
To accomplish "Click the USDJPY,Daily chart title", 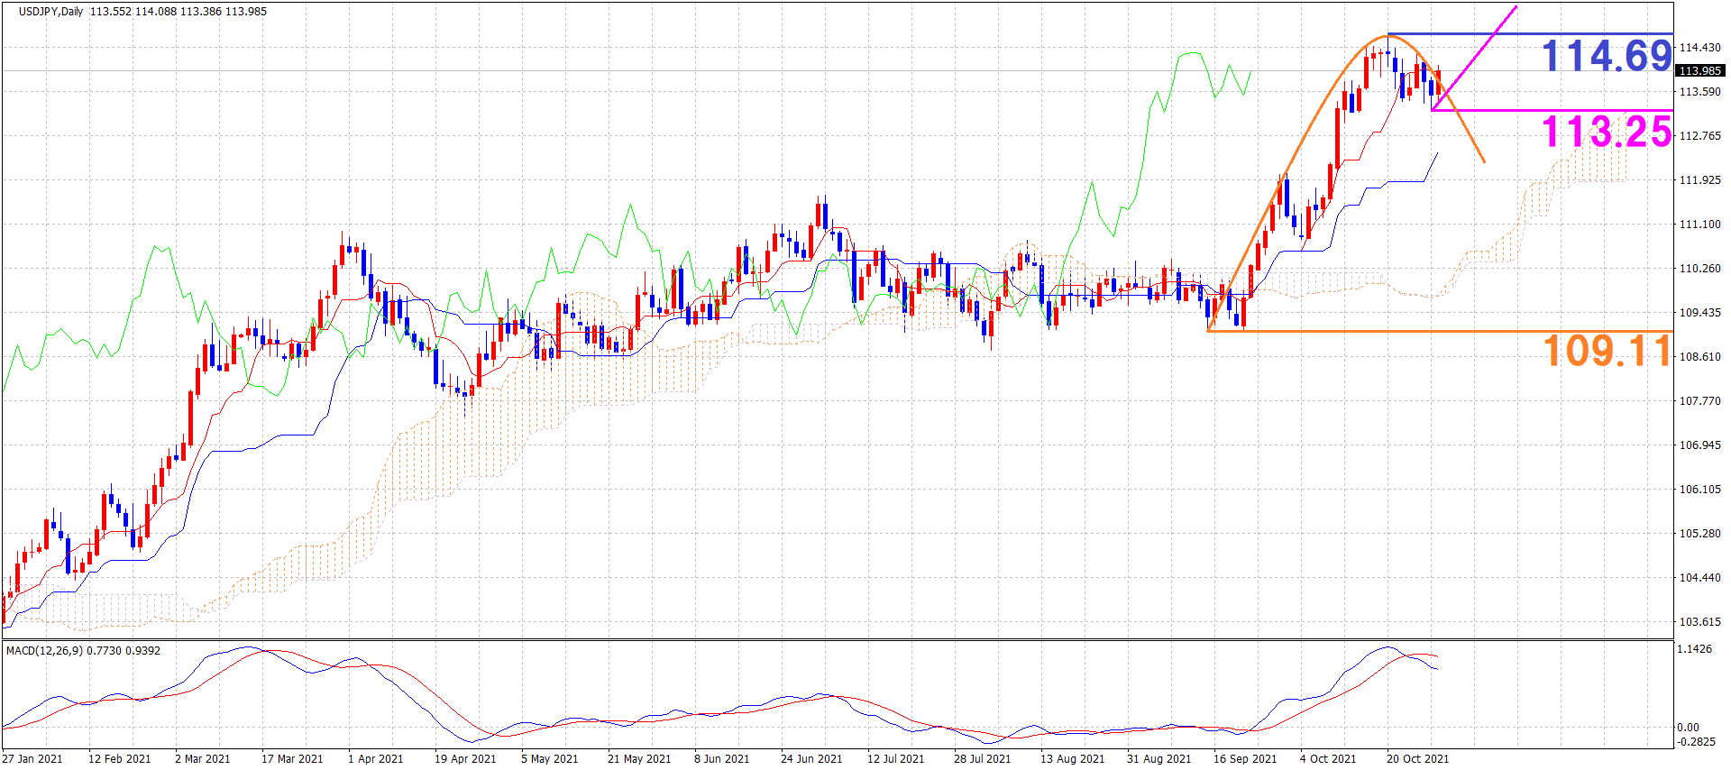I will click(50, 12).
